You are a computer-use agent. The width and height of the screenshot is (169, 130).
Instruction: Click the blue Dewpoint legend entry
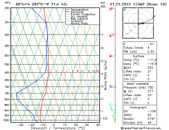[75, 12]
